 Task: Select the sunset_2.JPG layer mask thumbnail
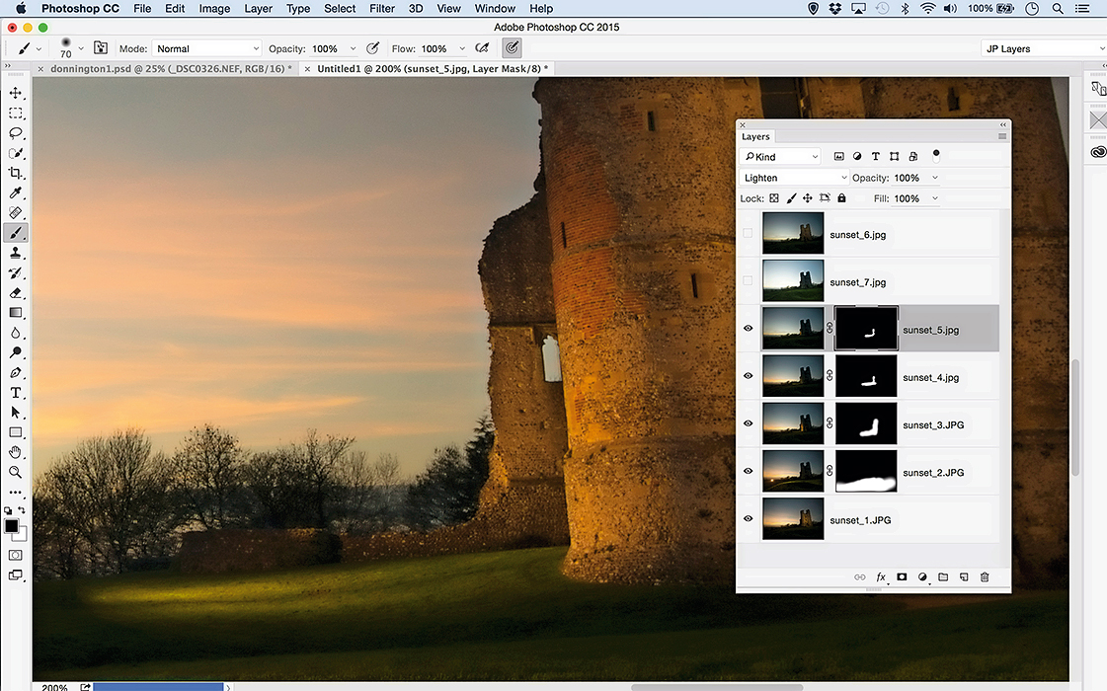pyautogui.click(x=866, y=471)
